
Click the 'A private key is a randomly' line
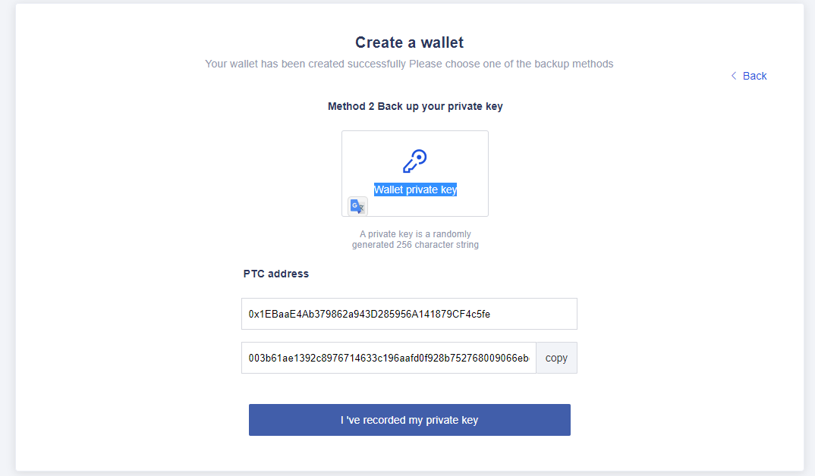[x=415, y=234]
